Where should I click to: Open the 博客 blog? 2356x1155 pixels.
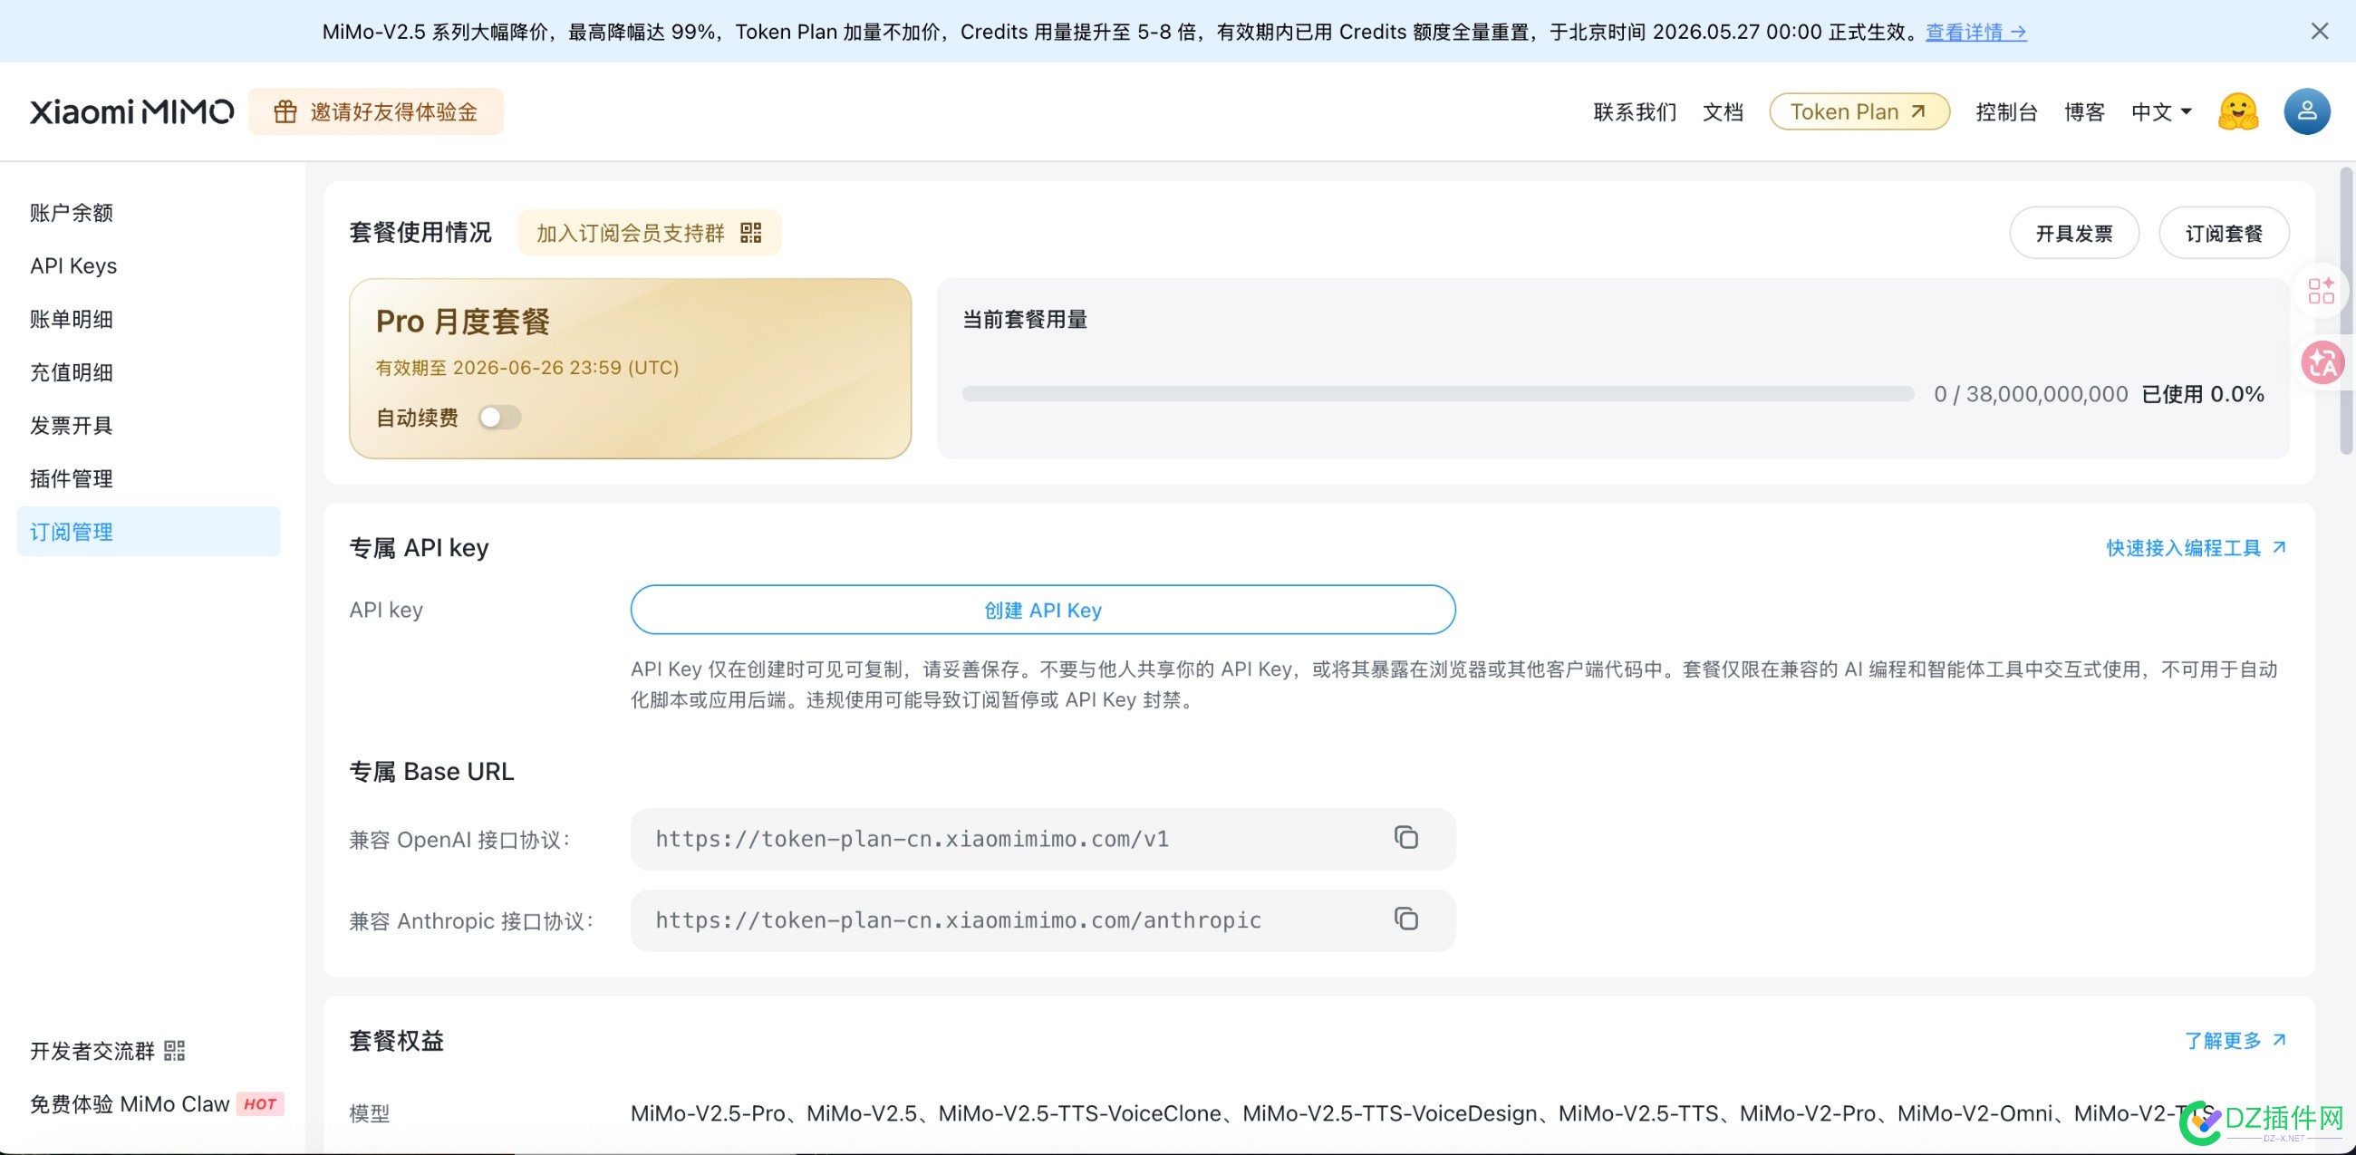2084,111
